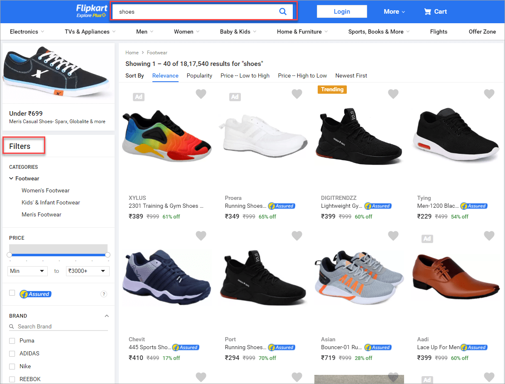Screen dimensions: 505x384
Task: Select Men's Footwear category
Action: (42, 214)
